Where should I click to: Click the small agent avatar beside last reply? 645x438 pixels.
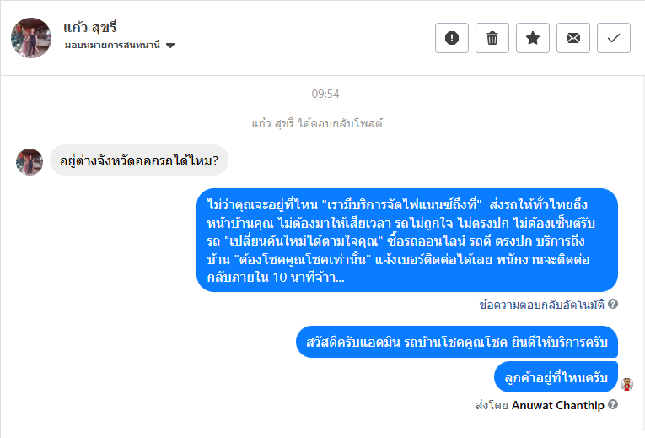click(x=626, y=384)
